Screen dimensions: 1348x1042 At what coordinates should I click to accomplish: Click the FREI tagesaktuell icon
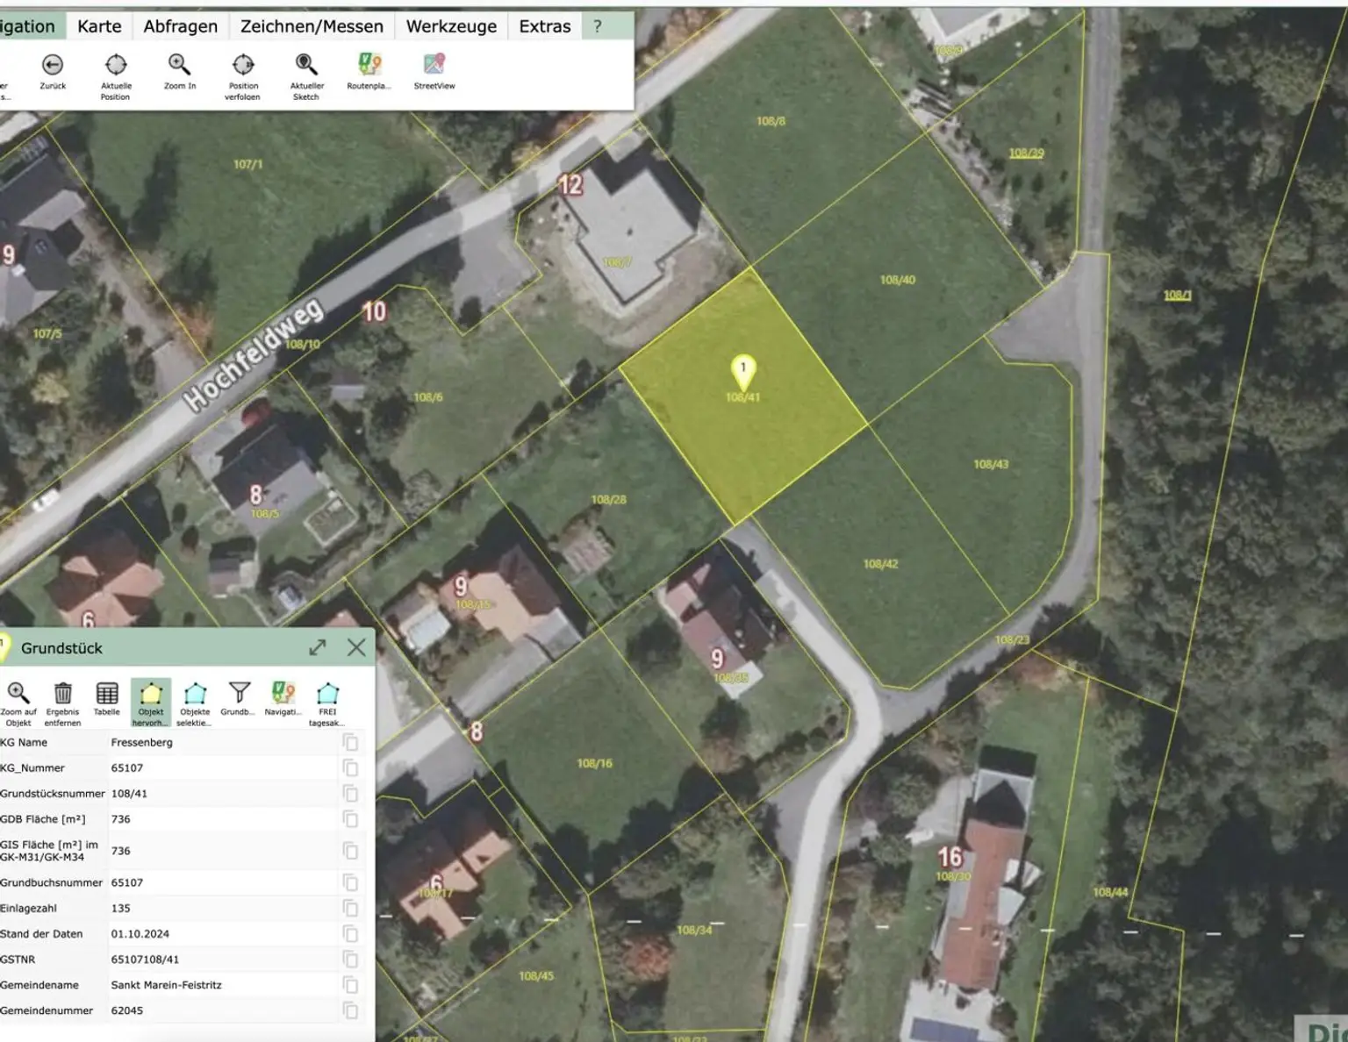click(327, 694)
